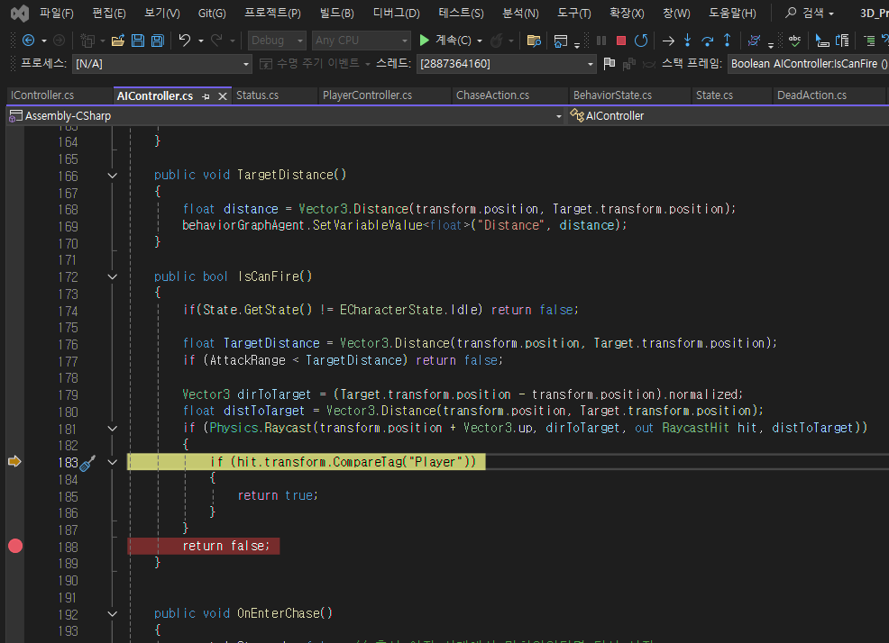Close the AIController.cs tab

pos(222,96)
